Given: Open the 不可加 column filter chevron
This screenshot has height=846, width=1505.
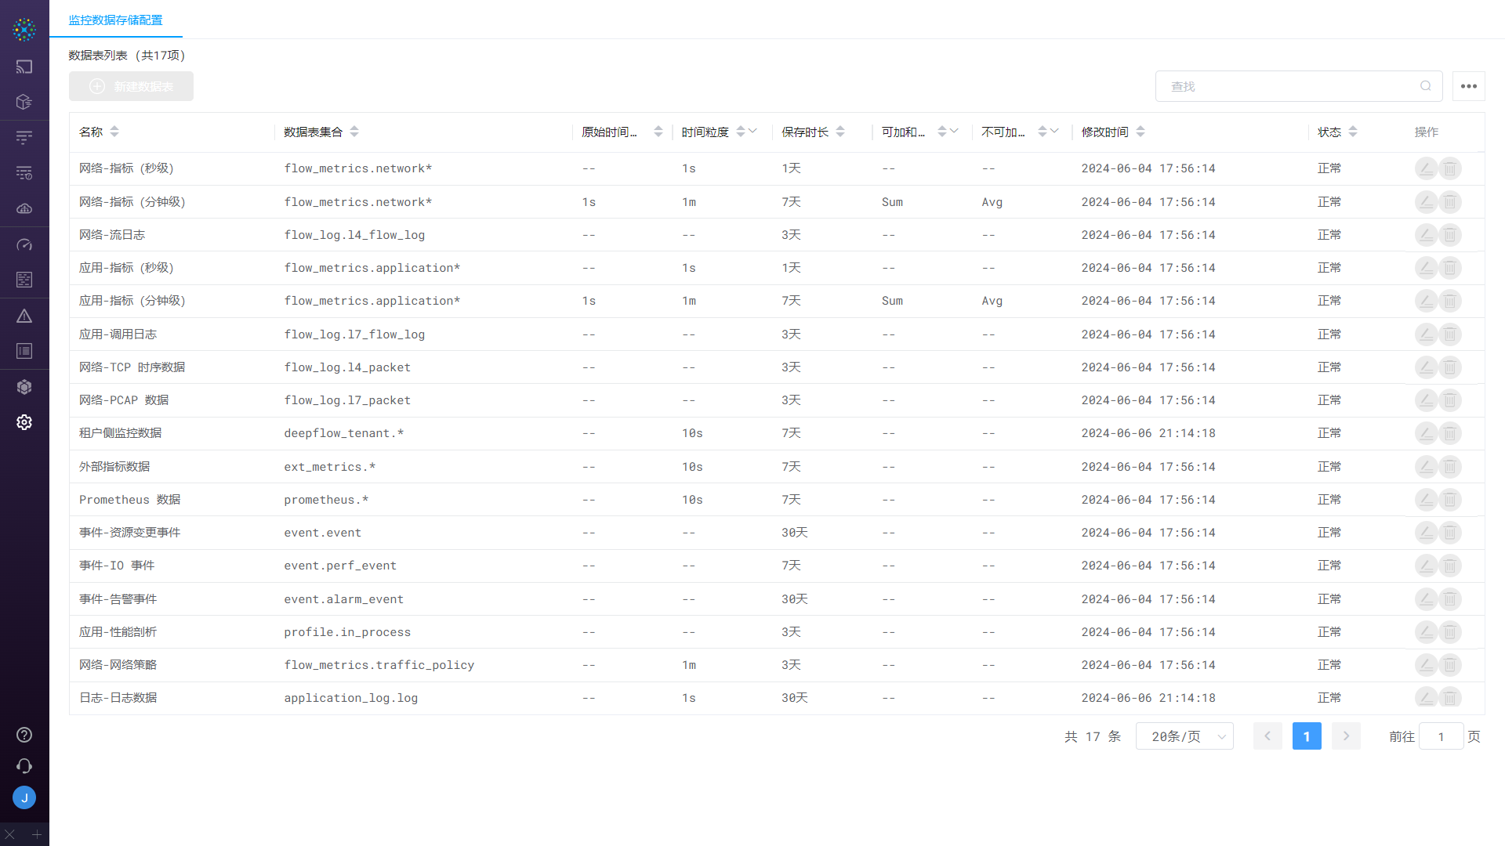Looking at the screenshot, I should 1054,131.
